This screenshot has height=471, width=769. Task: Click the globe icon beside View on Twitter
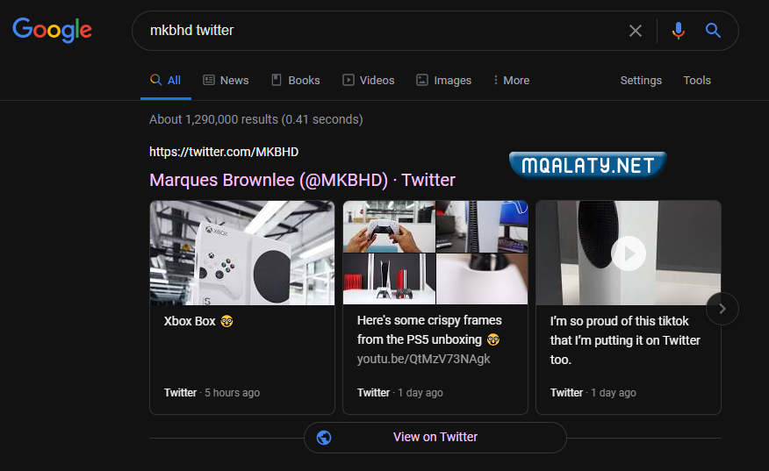[x=324, y=437]
